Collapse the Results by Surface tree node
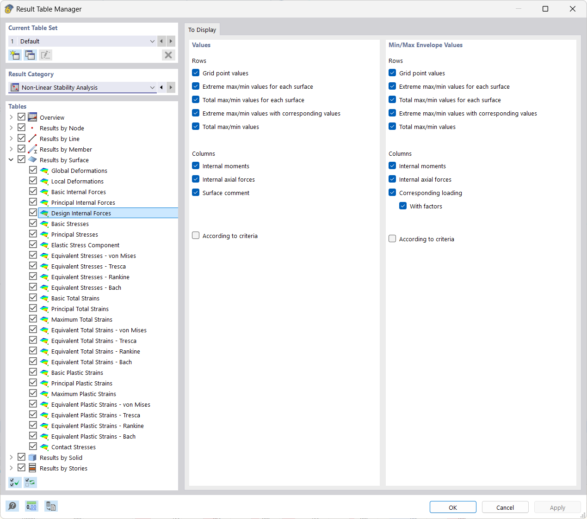Viewport: 587px width, 519px height. click(x=11, y=159)
